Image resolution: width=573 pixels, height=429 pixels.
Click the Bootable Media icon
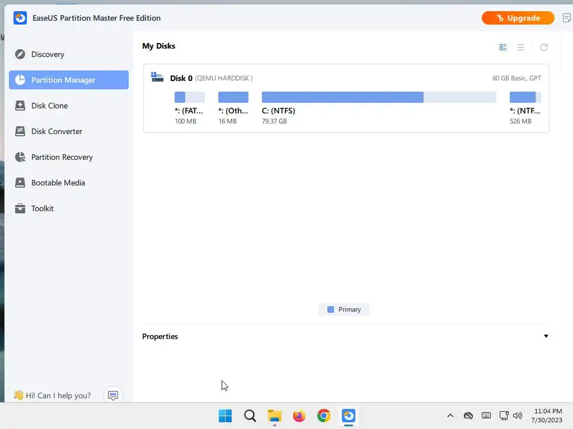click(20, 183)
